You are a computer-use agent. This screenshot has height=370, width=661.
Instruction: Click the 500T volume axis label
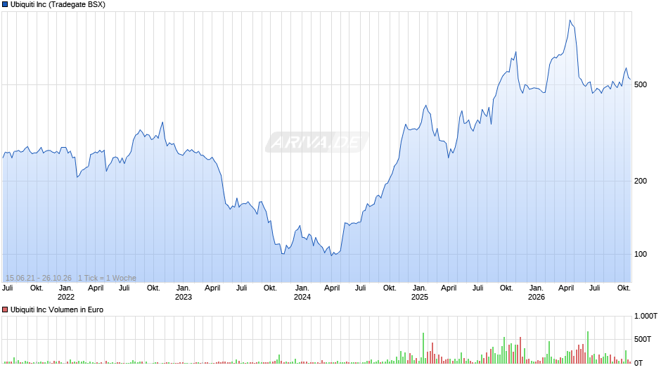[643, 339]
